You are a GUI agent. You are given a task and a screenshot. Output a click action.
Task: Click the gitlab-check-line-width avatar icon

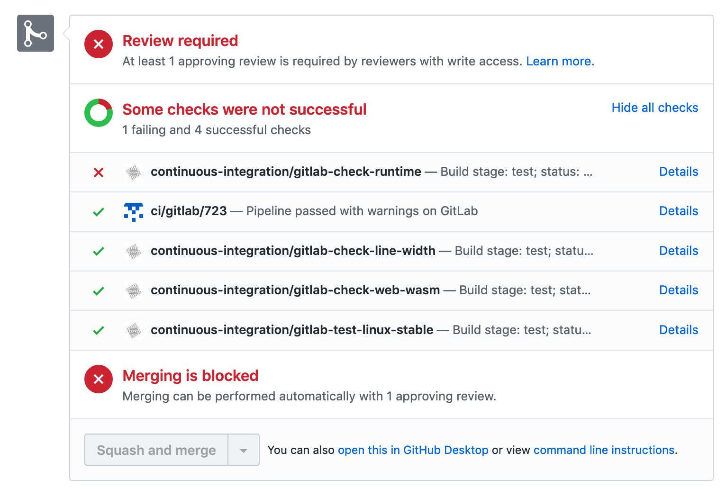[x=134, y=251]
